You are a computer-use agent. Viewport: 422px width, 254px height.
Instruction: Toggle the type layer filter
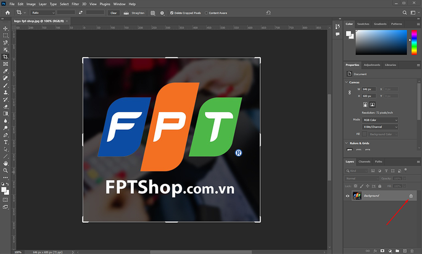(386, 170)
